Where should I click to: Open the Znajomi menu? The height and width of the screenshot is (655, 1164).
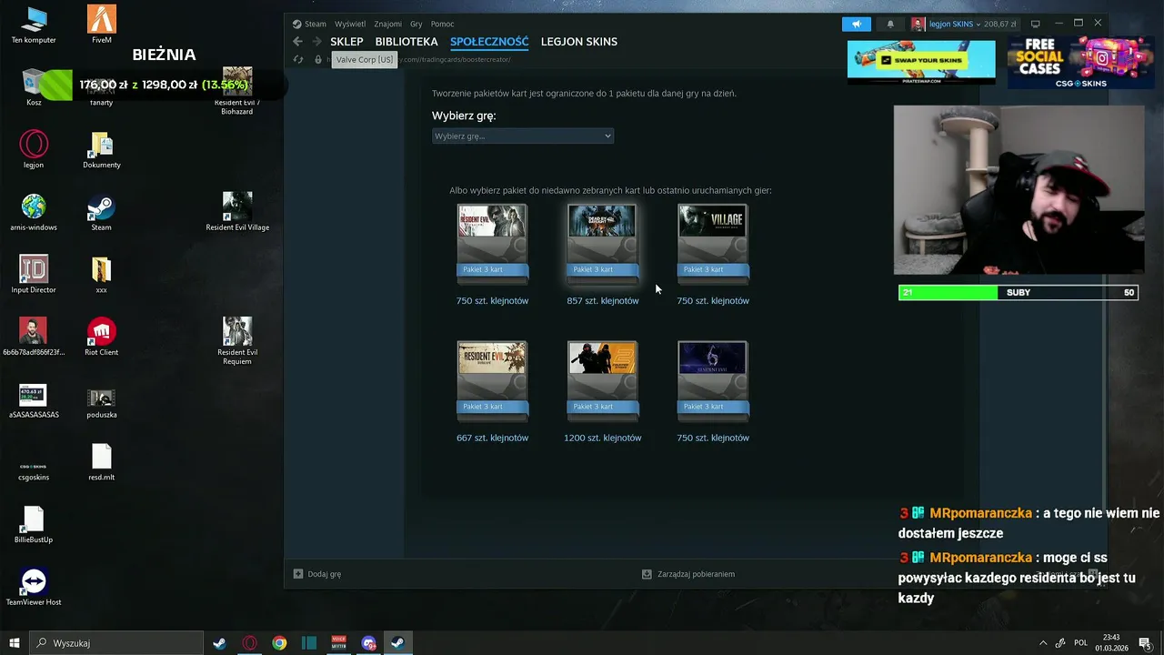click(387, 24)
